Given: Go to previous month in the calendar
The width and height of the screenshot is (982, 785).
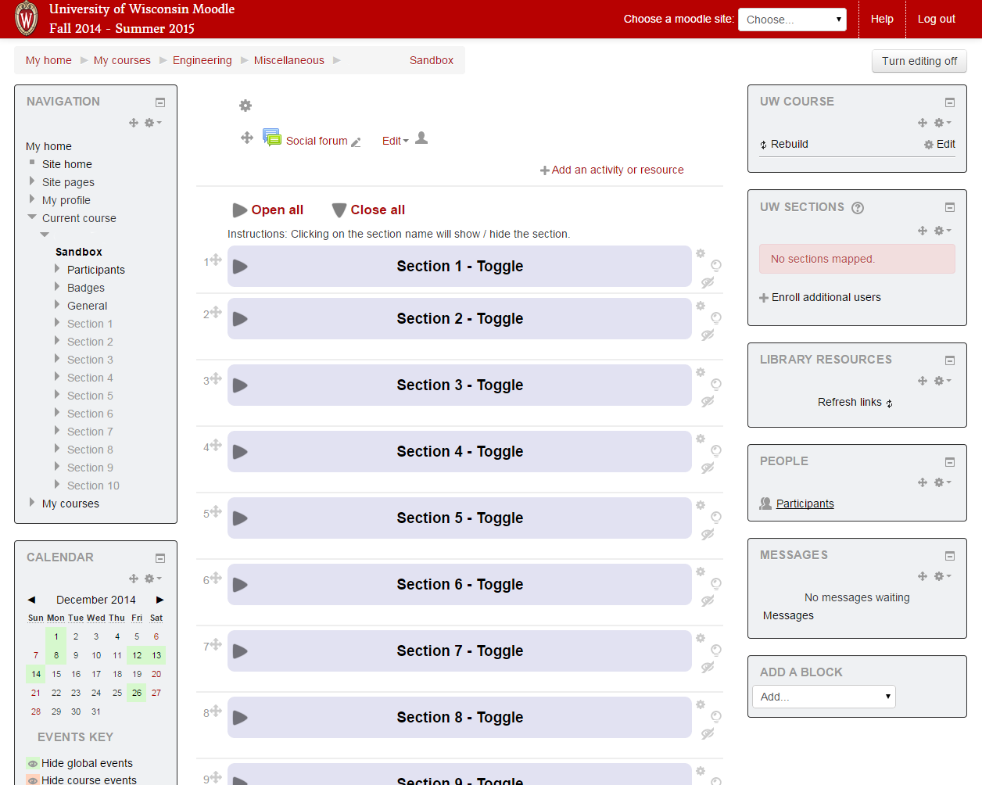Looking at the screenshot, I should click(x=31, y=600).
